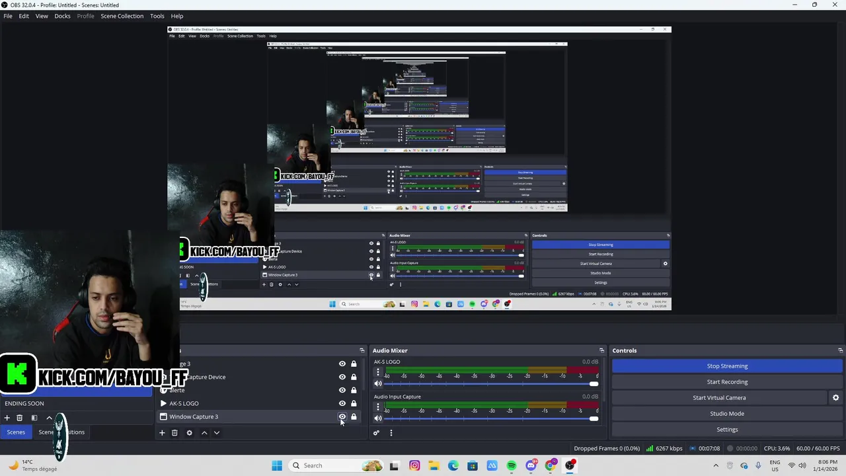This screenshot has width=846, height=476.
Task: Open the View menu
Action: 42,16
